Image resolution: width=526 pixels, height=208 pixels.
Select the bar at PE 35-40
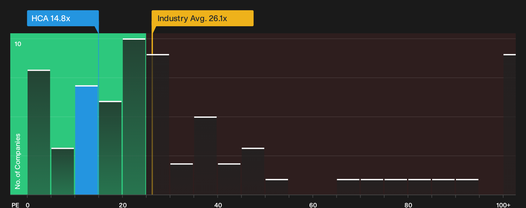205,156
